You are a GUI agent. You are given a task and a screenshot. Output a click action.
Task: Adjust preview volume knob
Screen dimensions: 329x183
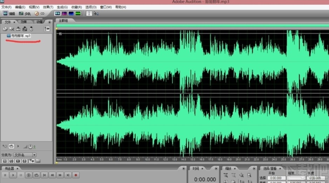(30, 147)
